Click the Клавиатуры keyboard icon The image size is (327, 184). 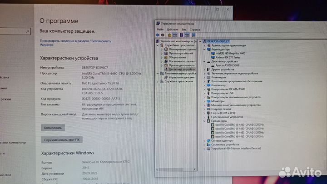(208, 77)
